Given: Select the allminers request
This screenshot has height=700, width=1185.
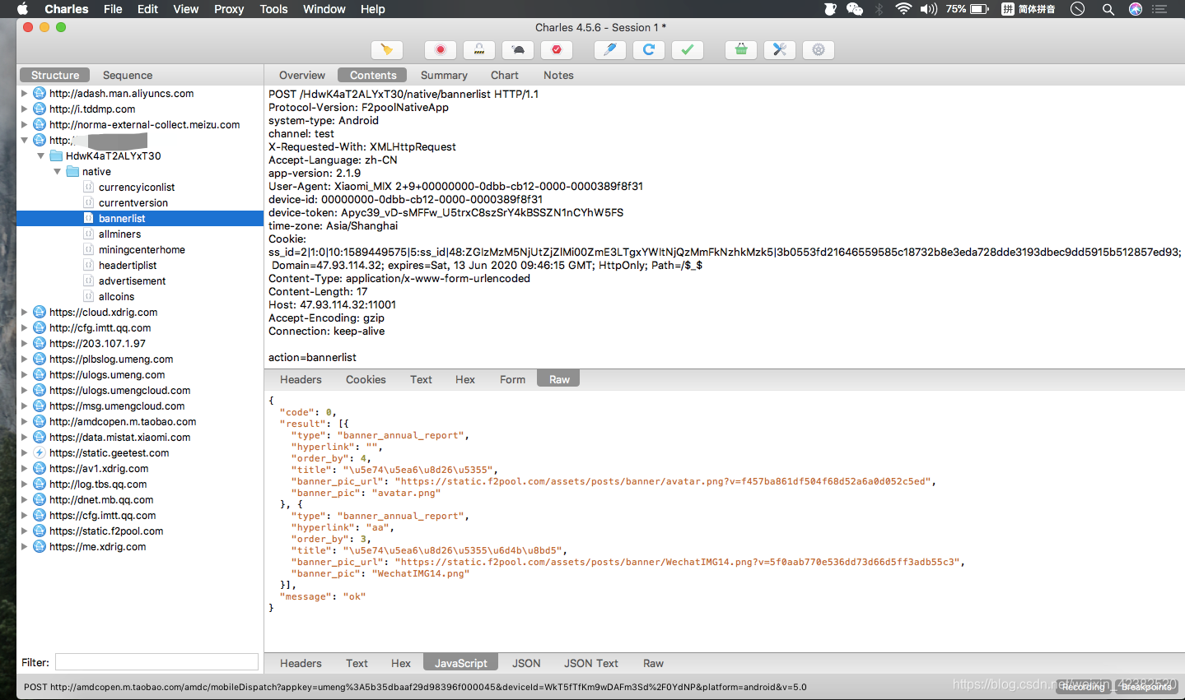Looking at the screenshot, I should tap(120, 234).
